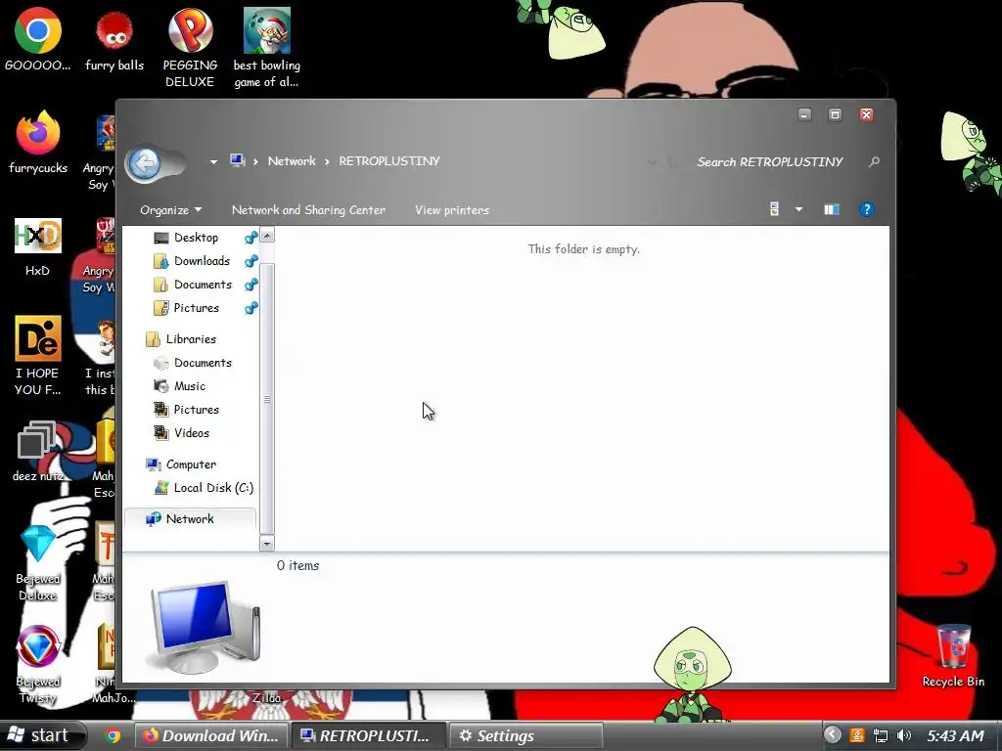
Task: Expand the view options dropdown arrow
Action: [x=798, y=209]
